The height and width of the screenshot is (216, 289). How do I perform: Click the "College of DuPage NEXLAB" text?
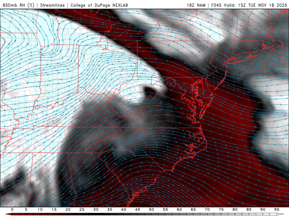(x=99, y=5)
